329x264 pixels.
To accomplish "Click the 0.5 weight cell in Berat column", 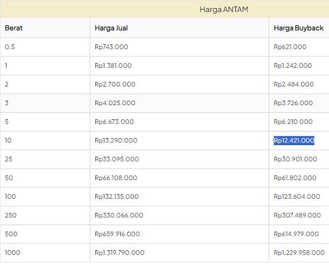I will (x=10, y=47).
